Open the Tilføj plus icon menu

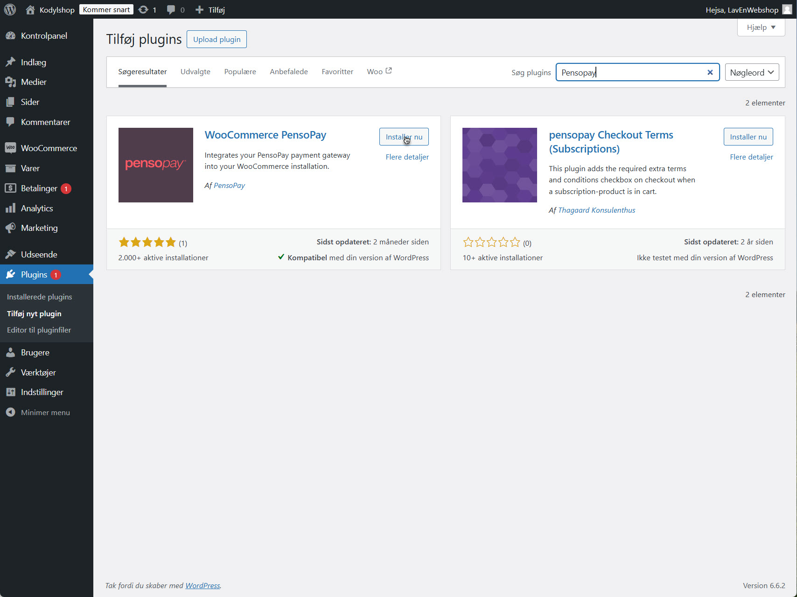coord(200,9)
